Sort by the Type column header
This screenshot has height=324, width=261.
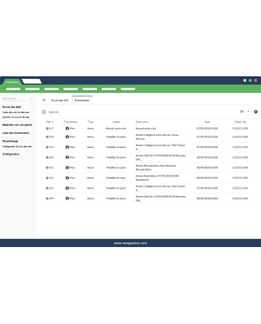pyautogui.click(x=90, y=122)
